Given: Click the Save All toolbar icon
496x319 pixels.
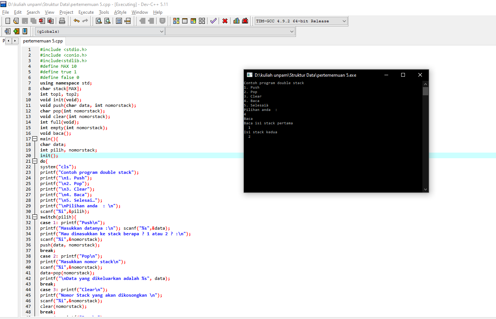Looking at the screenshot, I should [x=33, y=21].
